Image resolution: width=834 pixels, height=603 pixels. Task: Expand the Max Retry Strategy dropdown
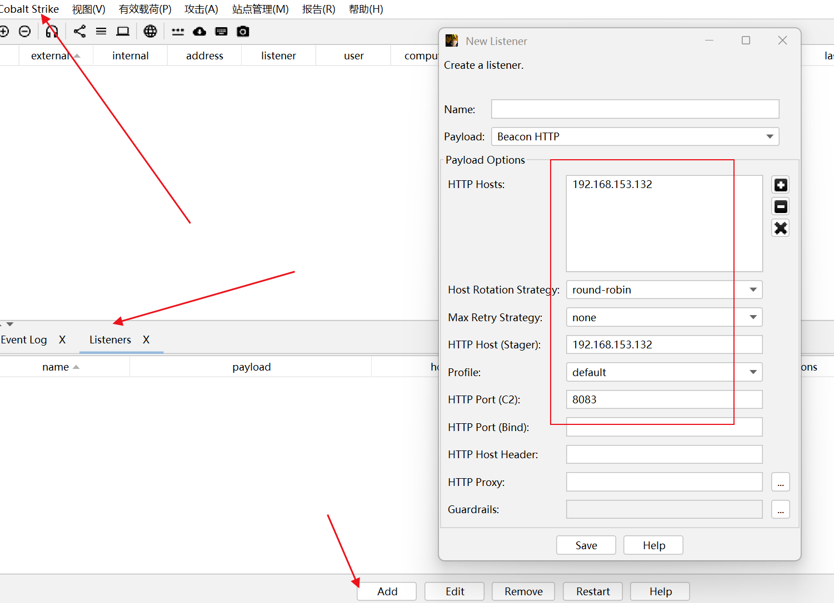point(664,317)
